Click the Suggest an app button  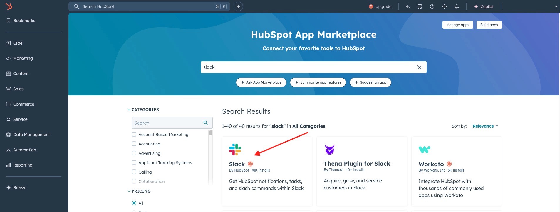point(370,82)
